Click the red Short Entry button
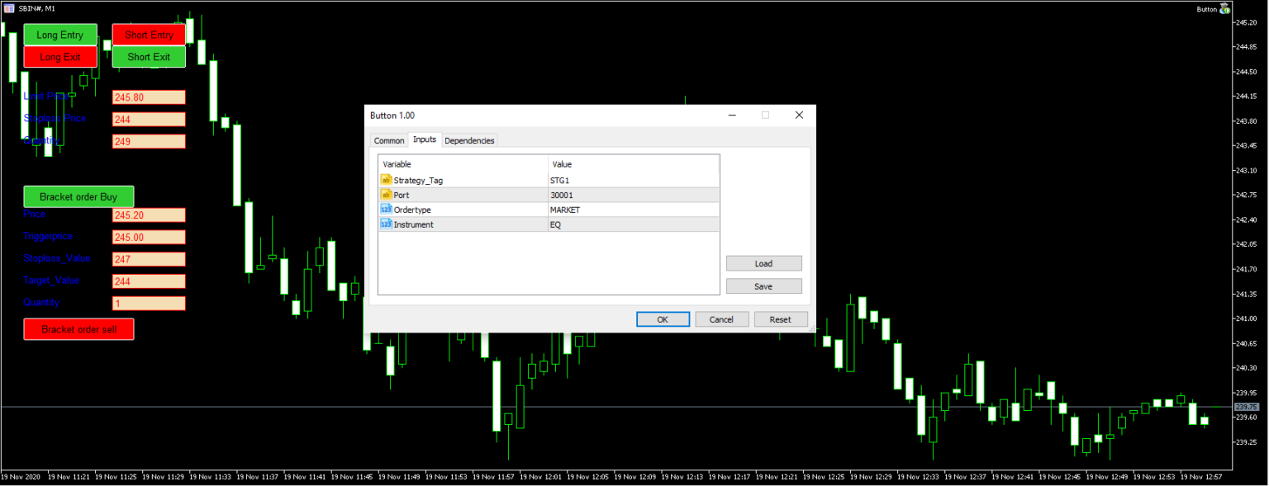Viewport: 1269px width, 486px height. [x=149, y=34]
